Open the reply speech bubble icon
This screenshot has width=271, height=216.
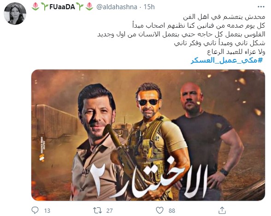[x=35, y=210]
